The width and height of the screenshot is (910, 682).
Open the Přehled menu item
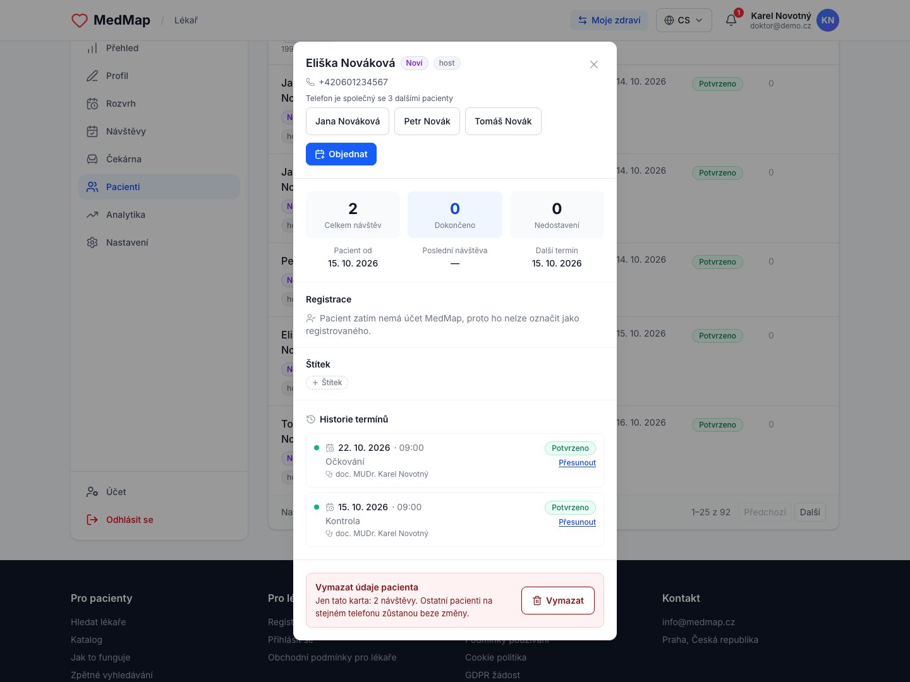[x=159, y=48]
